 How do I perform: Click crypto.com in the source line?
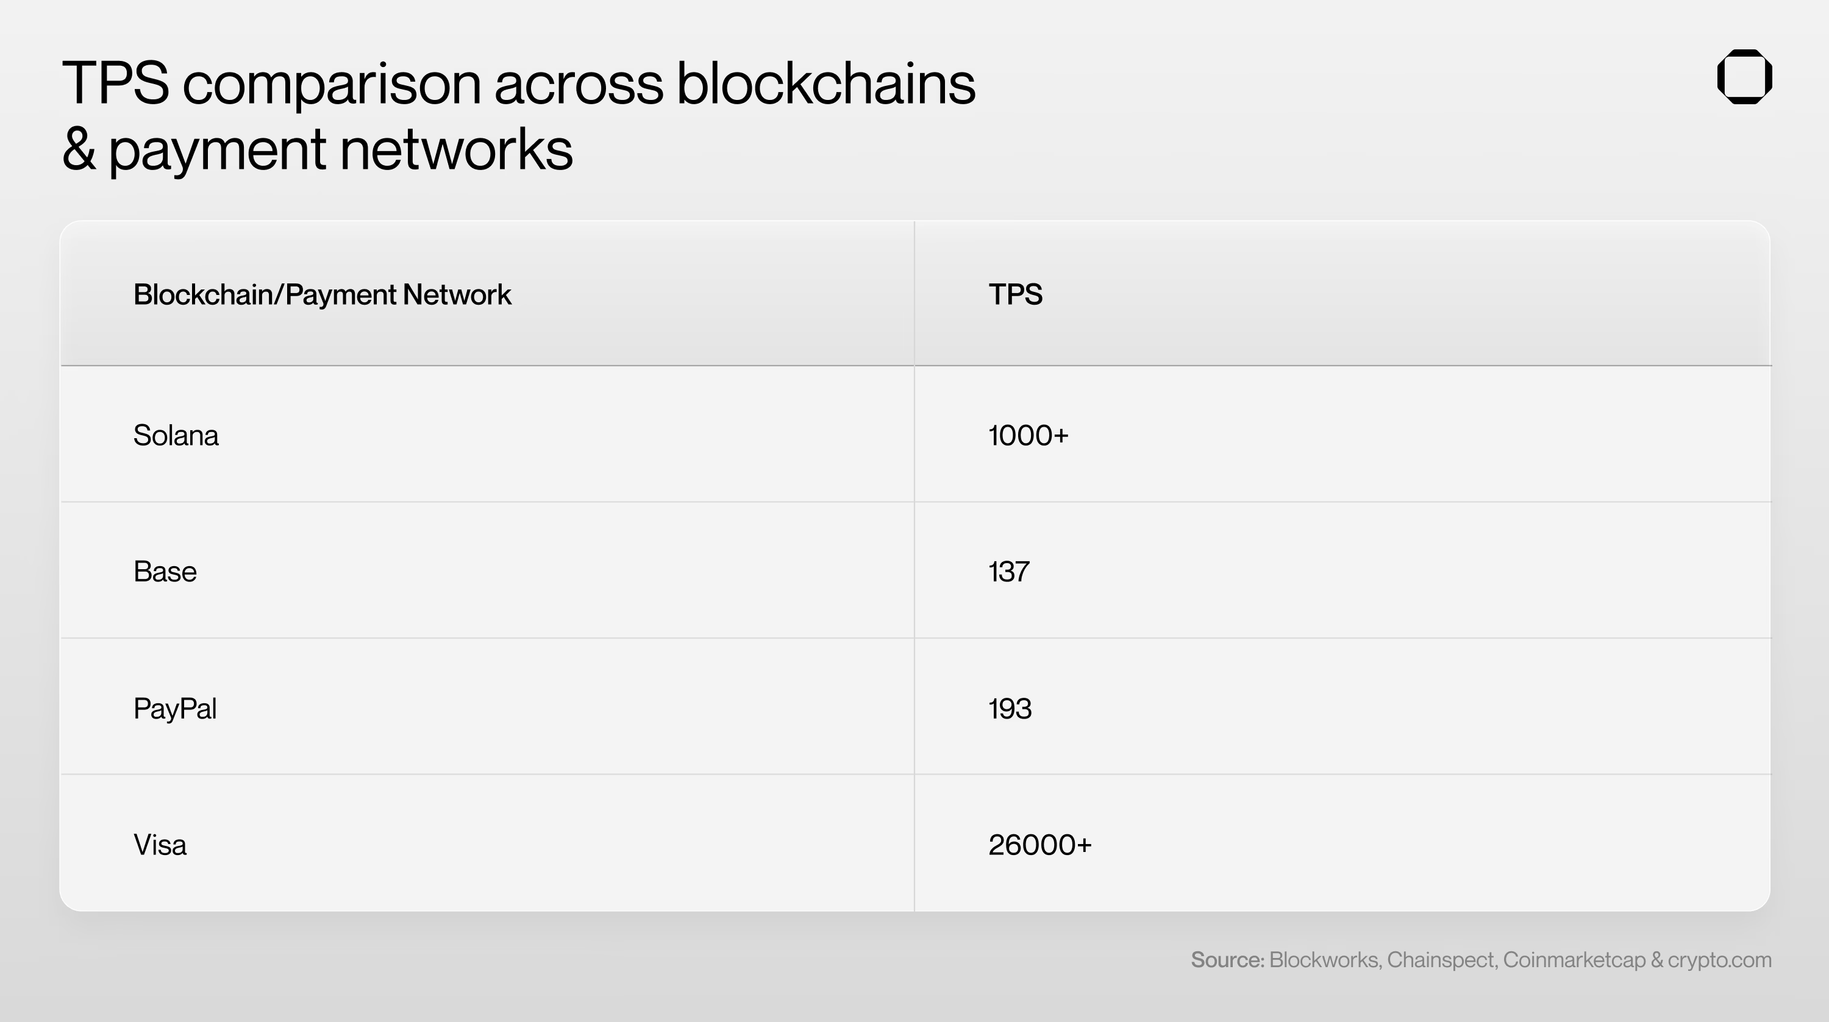(x=1719, y=960)
